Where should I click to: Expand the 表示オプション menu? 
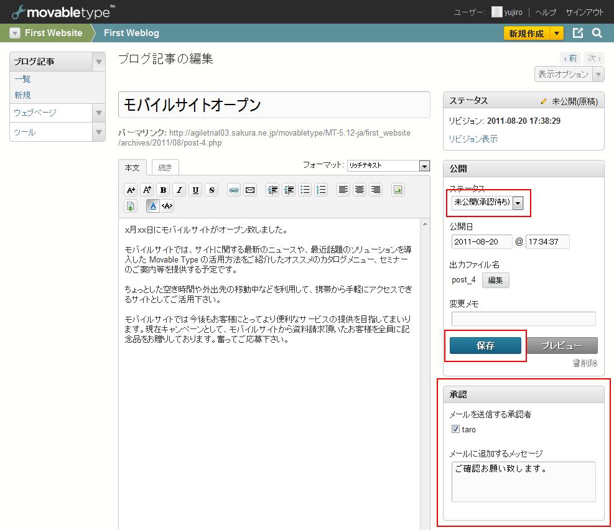(569, 75)
